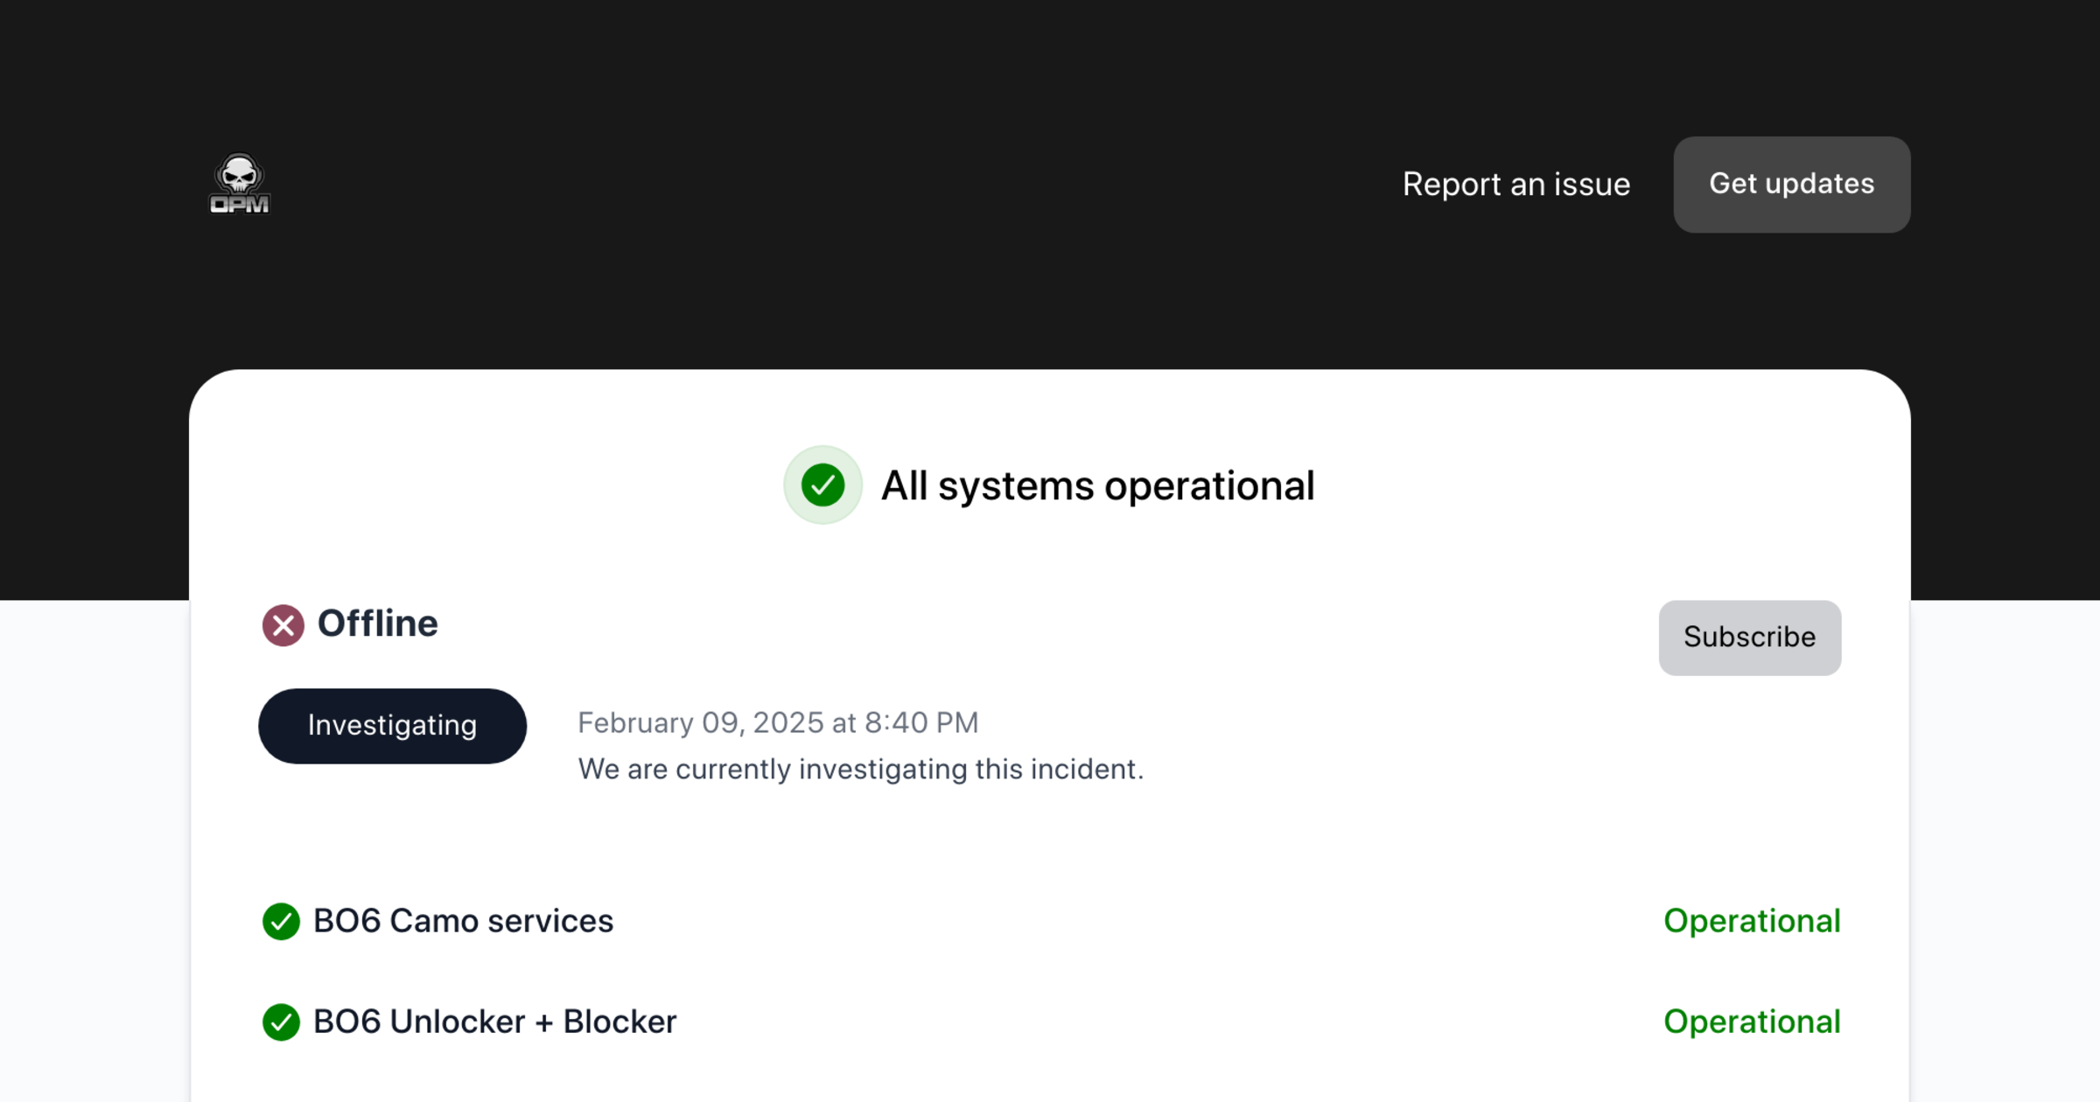Click Operational status for BO6 Camo services
Image resolution: width=2100 pixels, height=1102 pixels.
pyautogui.click(x=1751, y=921)
